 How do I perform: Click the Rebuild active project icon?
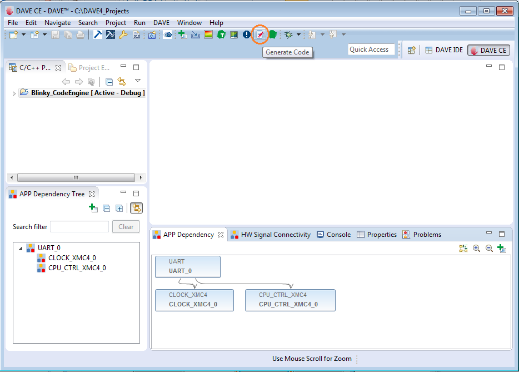[110, 34]
